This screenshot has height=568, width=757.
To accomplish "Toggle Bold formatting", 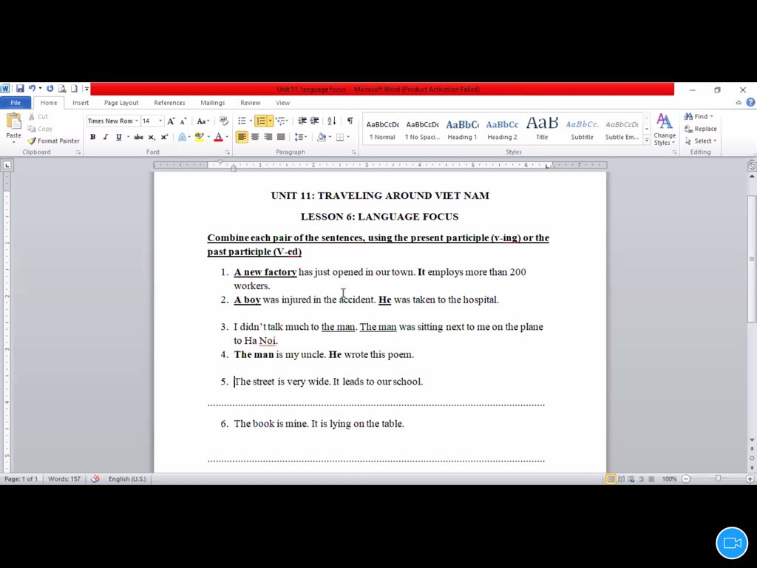I will tap(92, 137).
